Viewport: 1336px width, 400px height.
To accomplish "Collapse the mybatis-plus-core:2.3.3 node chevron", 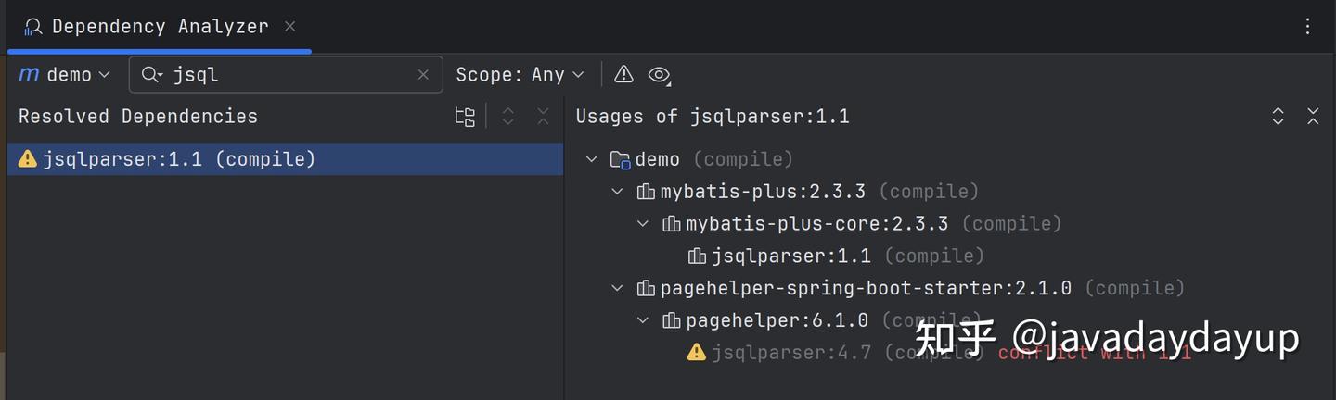I will point(643,224).
